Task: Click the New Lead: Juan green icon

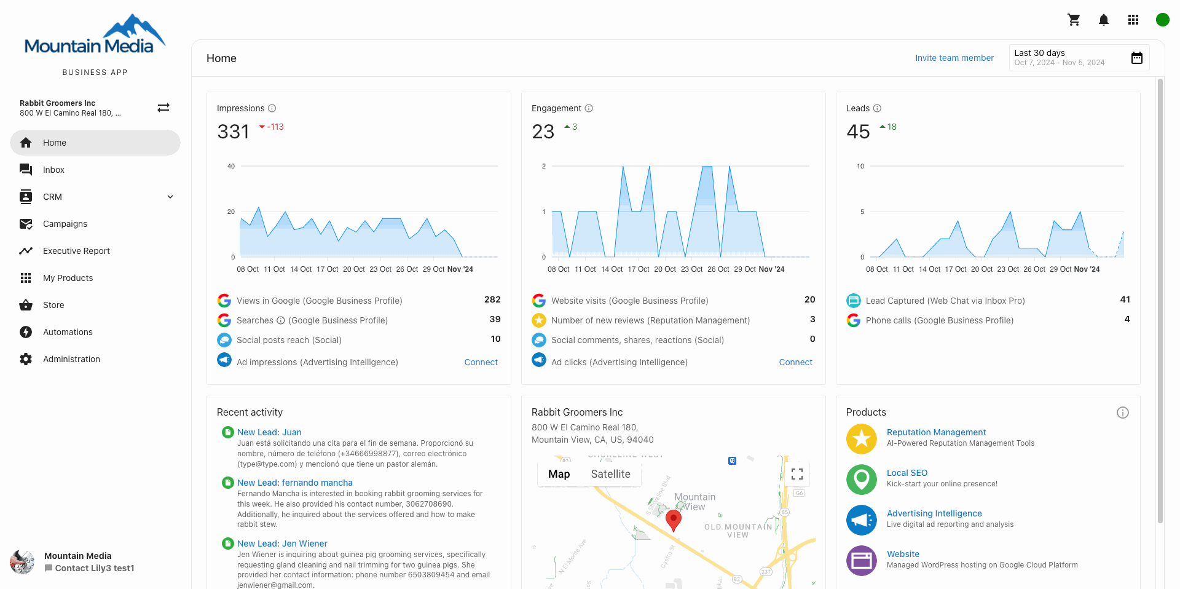Action: [228, 432]
